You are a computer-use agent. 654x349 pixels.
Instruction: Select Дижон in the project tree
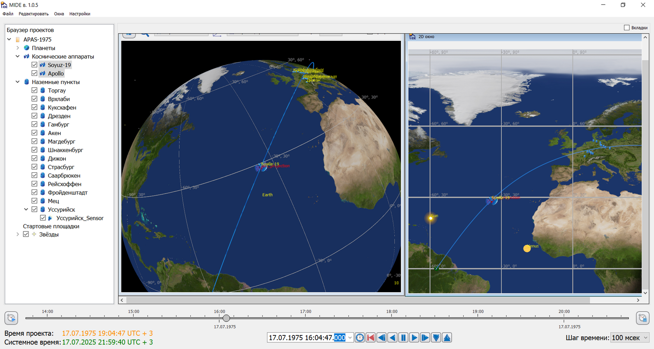click(x=57, y=158)
